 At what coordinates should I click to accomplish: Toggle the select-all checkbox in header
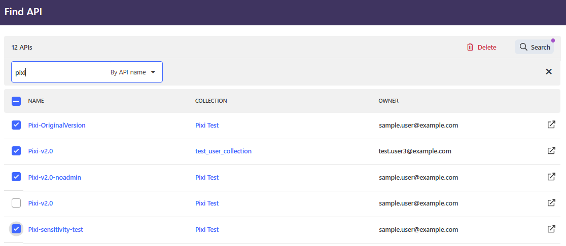click(16, 101)
